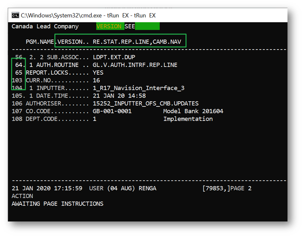Select the PGM.NAME field label
This screenshot has height=237, width=303.
click(x=40, y=42)
